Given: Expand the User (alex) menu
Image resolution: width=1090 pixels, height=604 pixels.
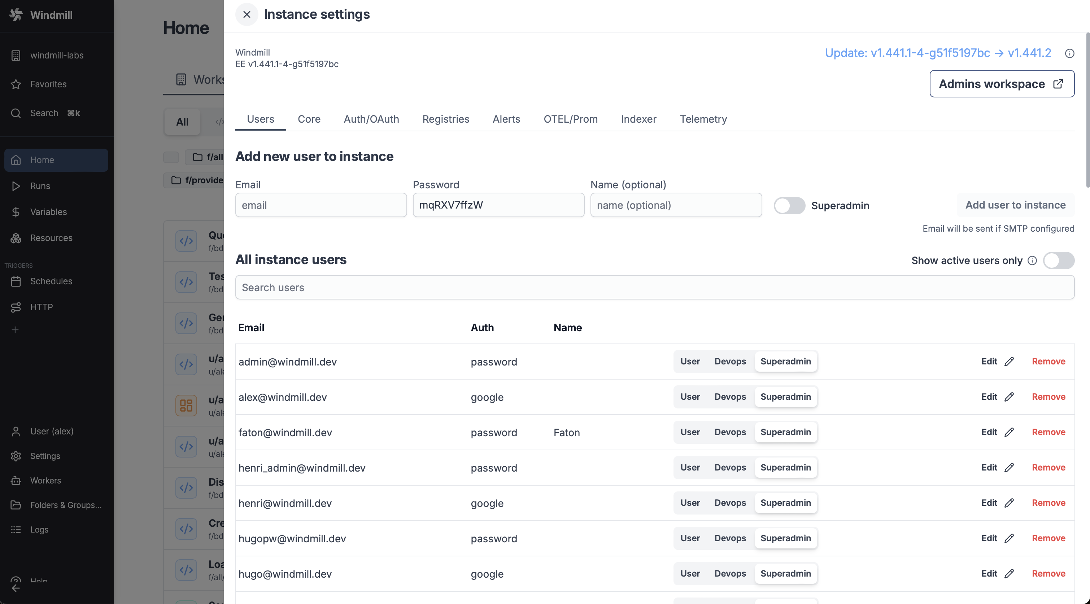Looking at the screenshot, I should [52, 431].
